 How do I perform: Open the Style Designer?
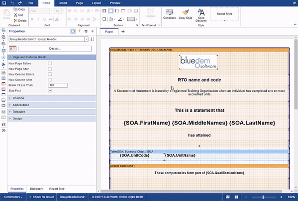pyautogui.click(x=201, y=15)
